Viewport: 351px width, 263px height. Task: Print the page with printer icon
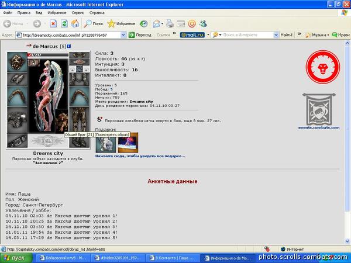170,23
